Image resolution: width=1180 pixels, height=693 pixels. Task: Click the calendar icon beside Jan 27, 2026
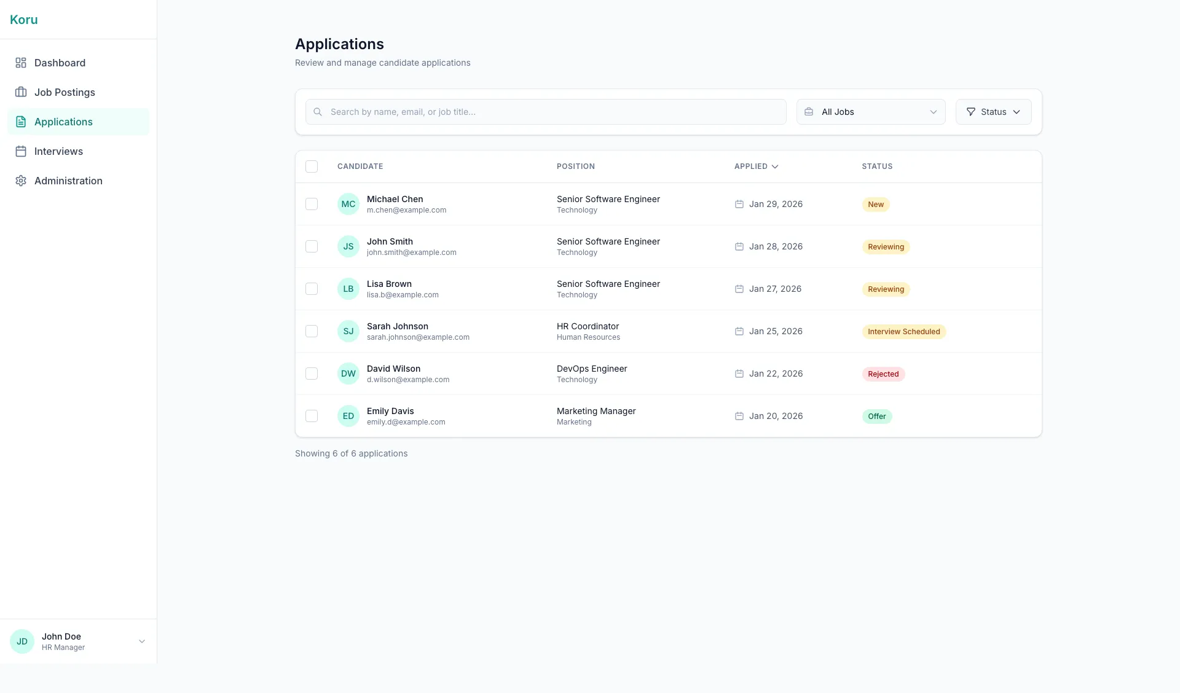coord(739,289)
